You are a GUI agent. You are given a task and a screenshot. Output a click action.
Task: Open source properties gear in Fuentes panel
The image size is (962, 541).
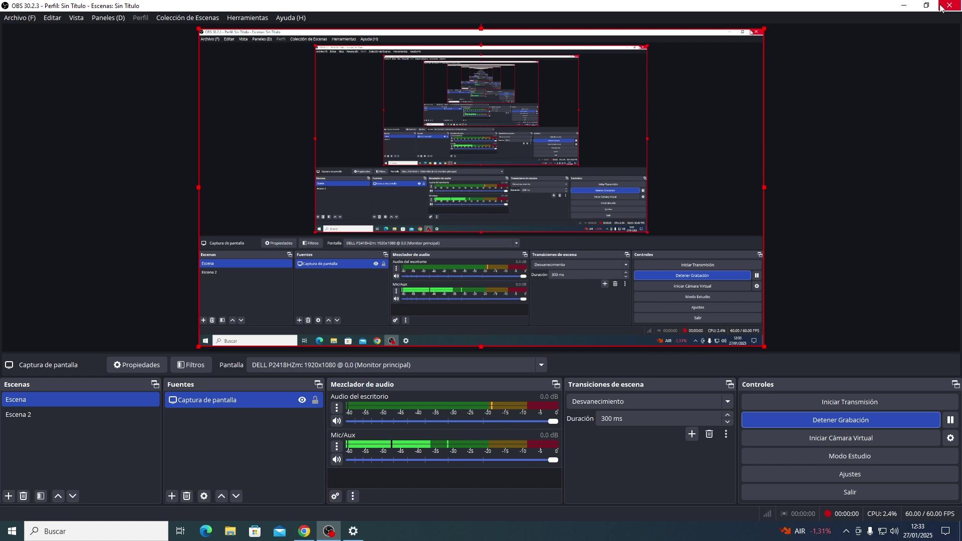tap(204, 496)
